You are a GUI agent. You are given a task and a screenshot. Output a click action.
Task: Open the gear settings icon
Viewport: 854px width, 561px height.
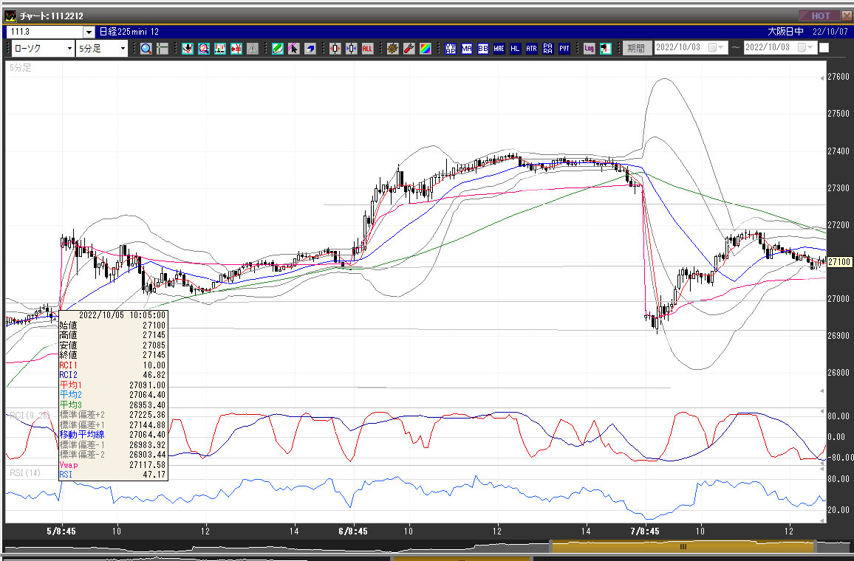[x=393, y=49]
